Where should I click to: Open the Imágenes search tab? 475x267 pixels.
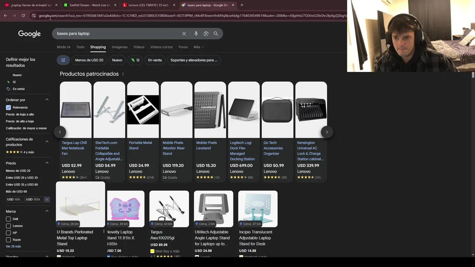[119, 47]
